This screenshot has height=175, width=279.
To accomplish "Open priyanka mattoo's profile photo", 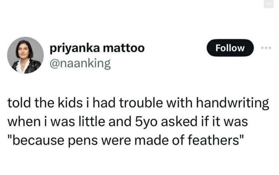I will pyautogui.click(x=25, y=55).
